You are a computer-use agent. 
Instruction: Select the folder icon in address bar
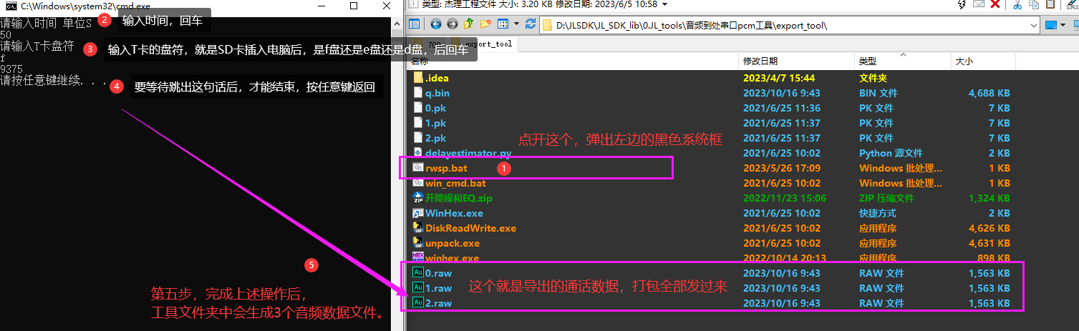(548, 25)
